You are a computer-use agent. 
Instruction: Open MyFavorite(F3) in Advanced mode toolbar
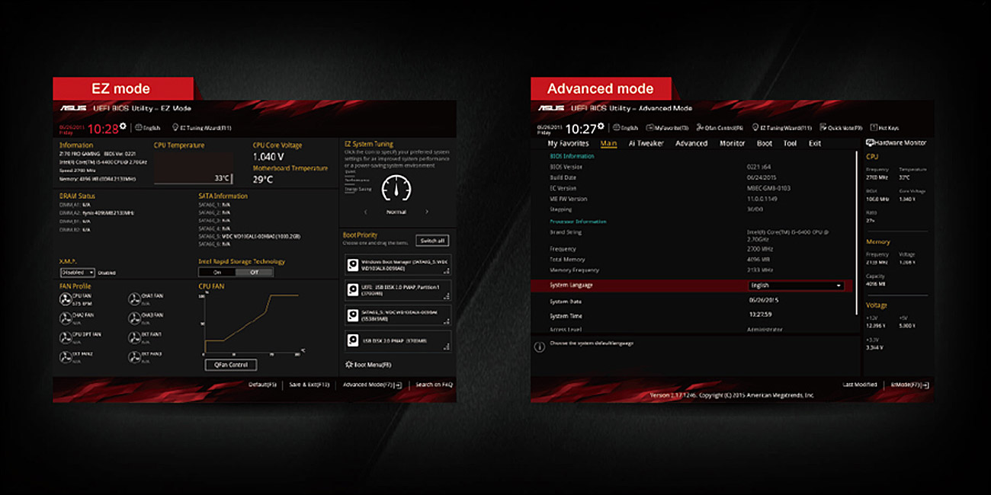coord(667,128)
